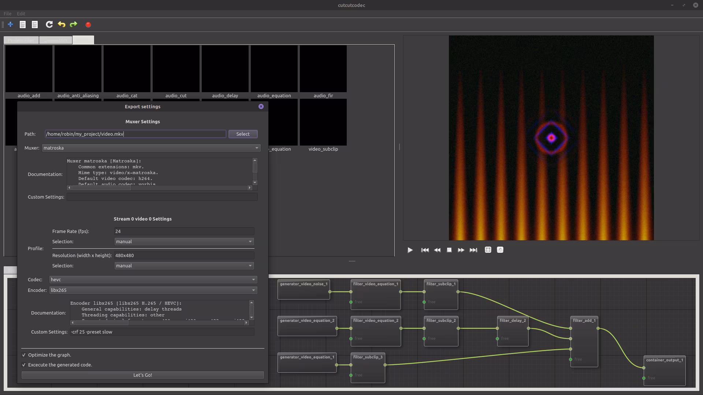Select the filter_video_equation_1 node

[x=376, y=294]
